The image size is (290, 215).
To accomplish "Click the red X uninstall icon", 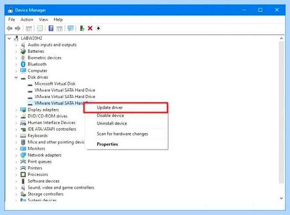I will click(90, 29).
